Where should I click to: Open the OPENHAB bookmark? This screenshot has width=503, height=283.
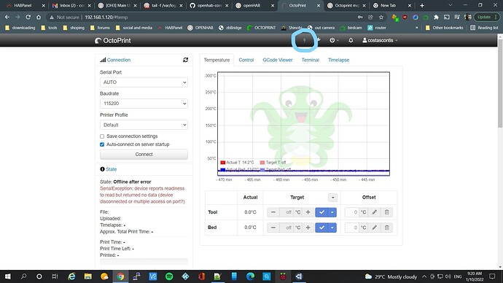pyautogui.click(x=200, y=28)
